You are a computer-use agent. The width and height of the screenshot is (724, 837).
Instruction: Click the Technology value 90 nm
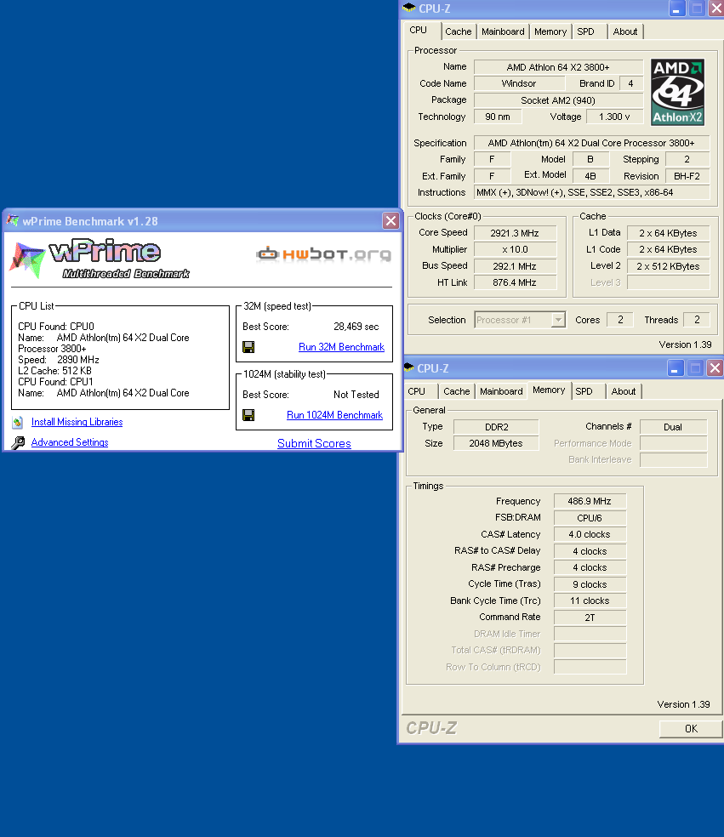(x=498, y=117)
